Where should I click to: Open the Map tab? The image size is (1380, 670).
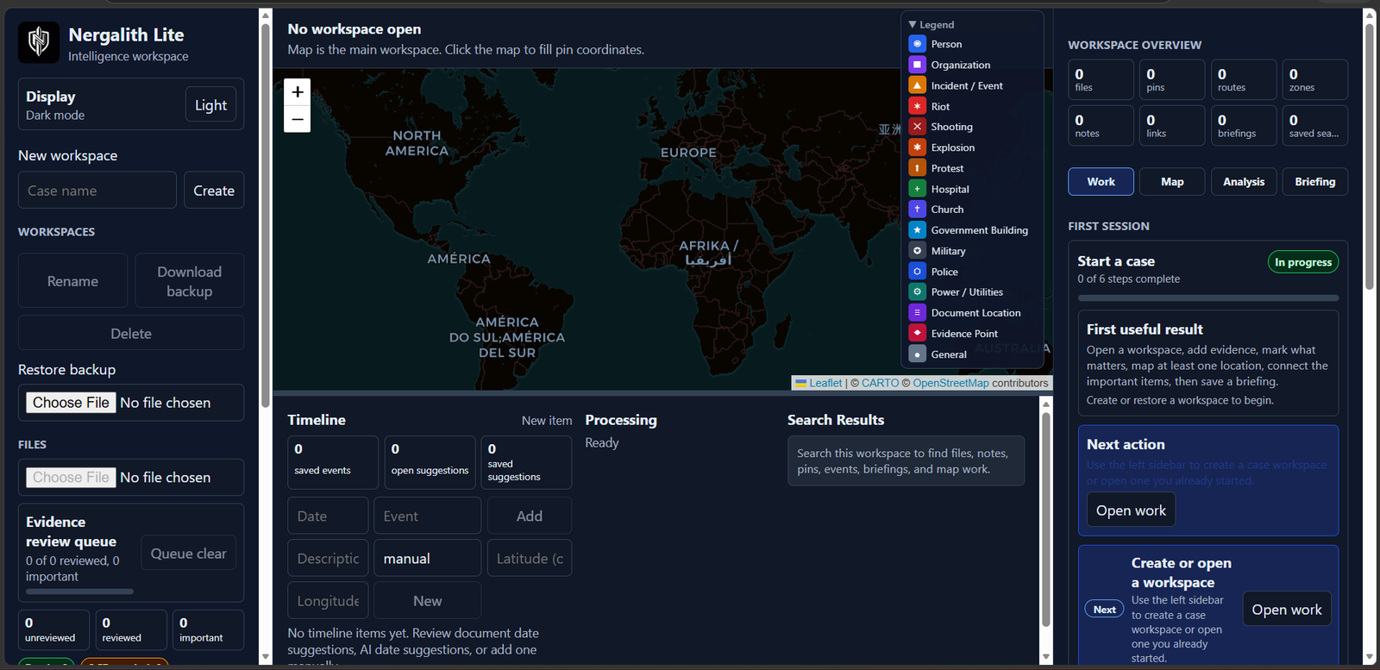click(x=1172, y=182)
